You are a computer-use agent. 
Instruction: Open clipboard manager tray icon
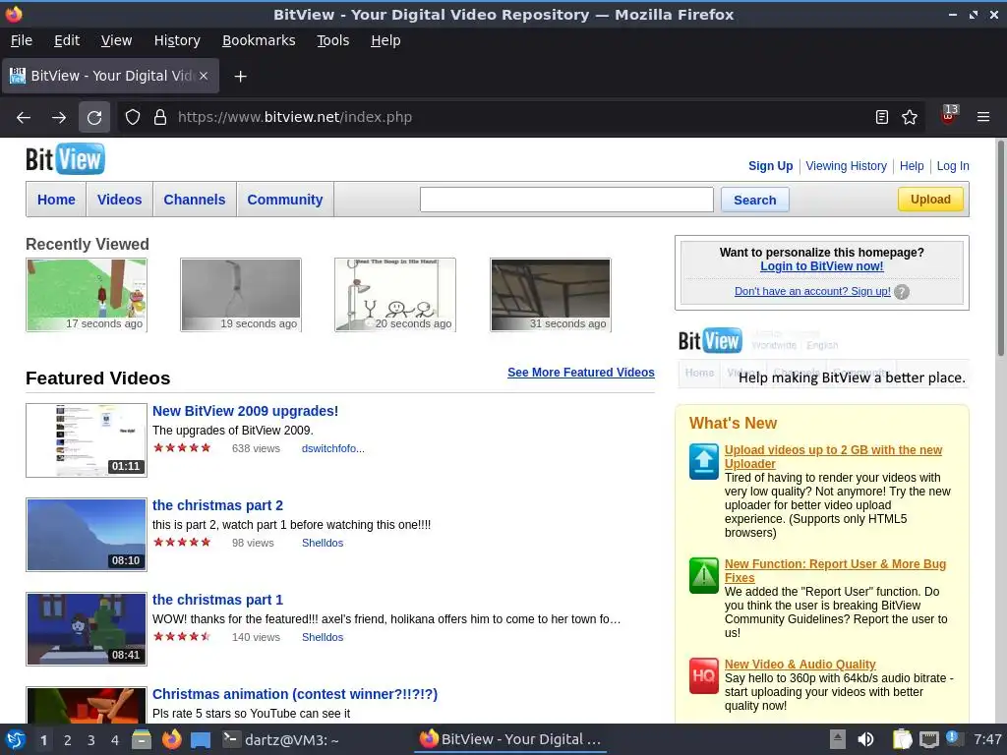click(x=902, y=739)
